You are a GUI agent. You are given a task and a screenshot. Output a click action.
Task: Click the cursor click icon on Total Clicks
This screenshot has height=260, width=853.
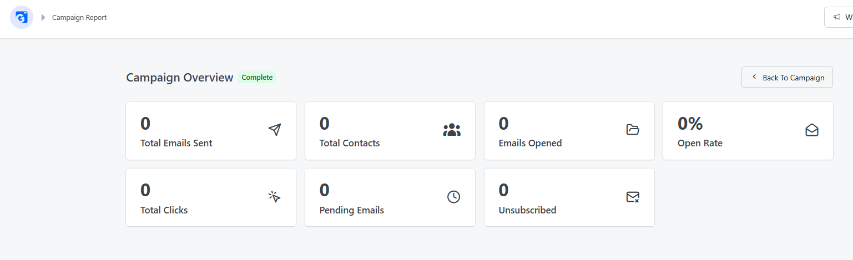point(274,197)
